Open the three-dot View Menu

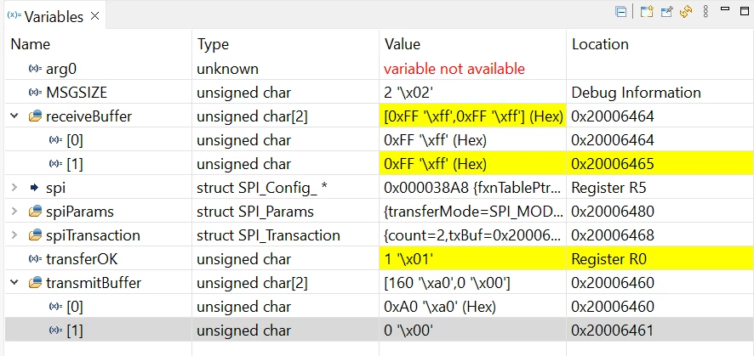point(705,12)
